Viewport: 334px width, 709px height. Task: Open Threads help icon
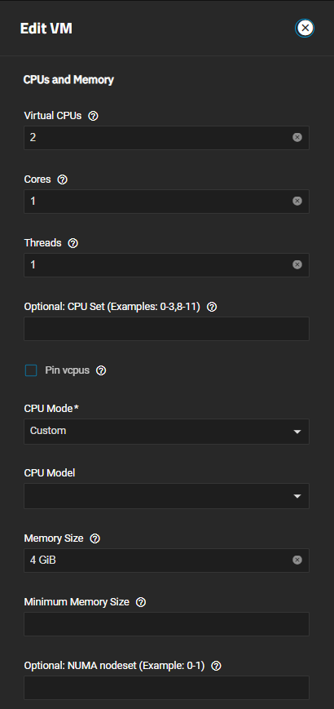73,243
